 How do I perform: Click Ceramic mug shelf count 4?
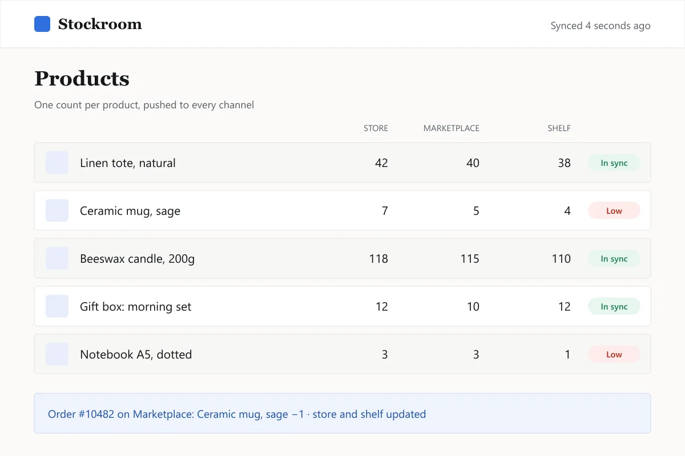click(x=567, y=211)
